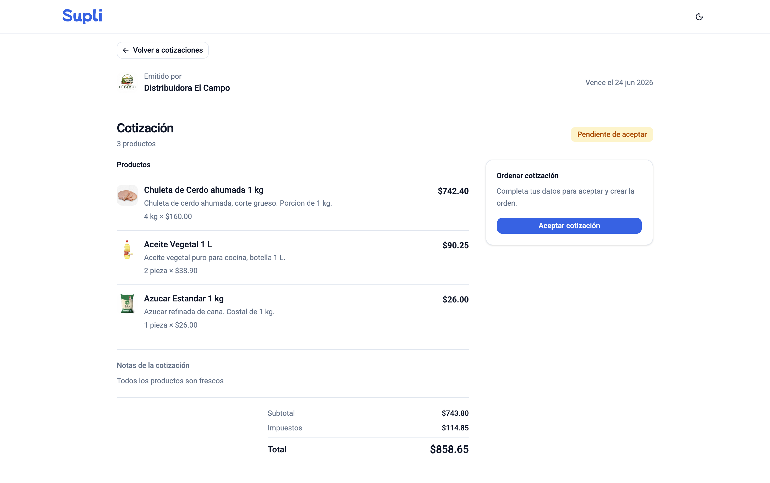Click the note Todos los productos son frescos

[x=170, y=381]
